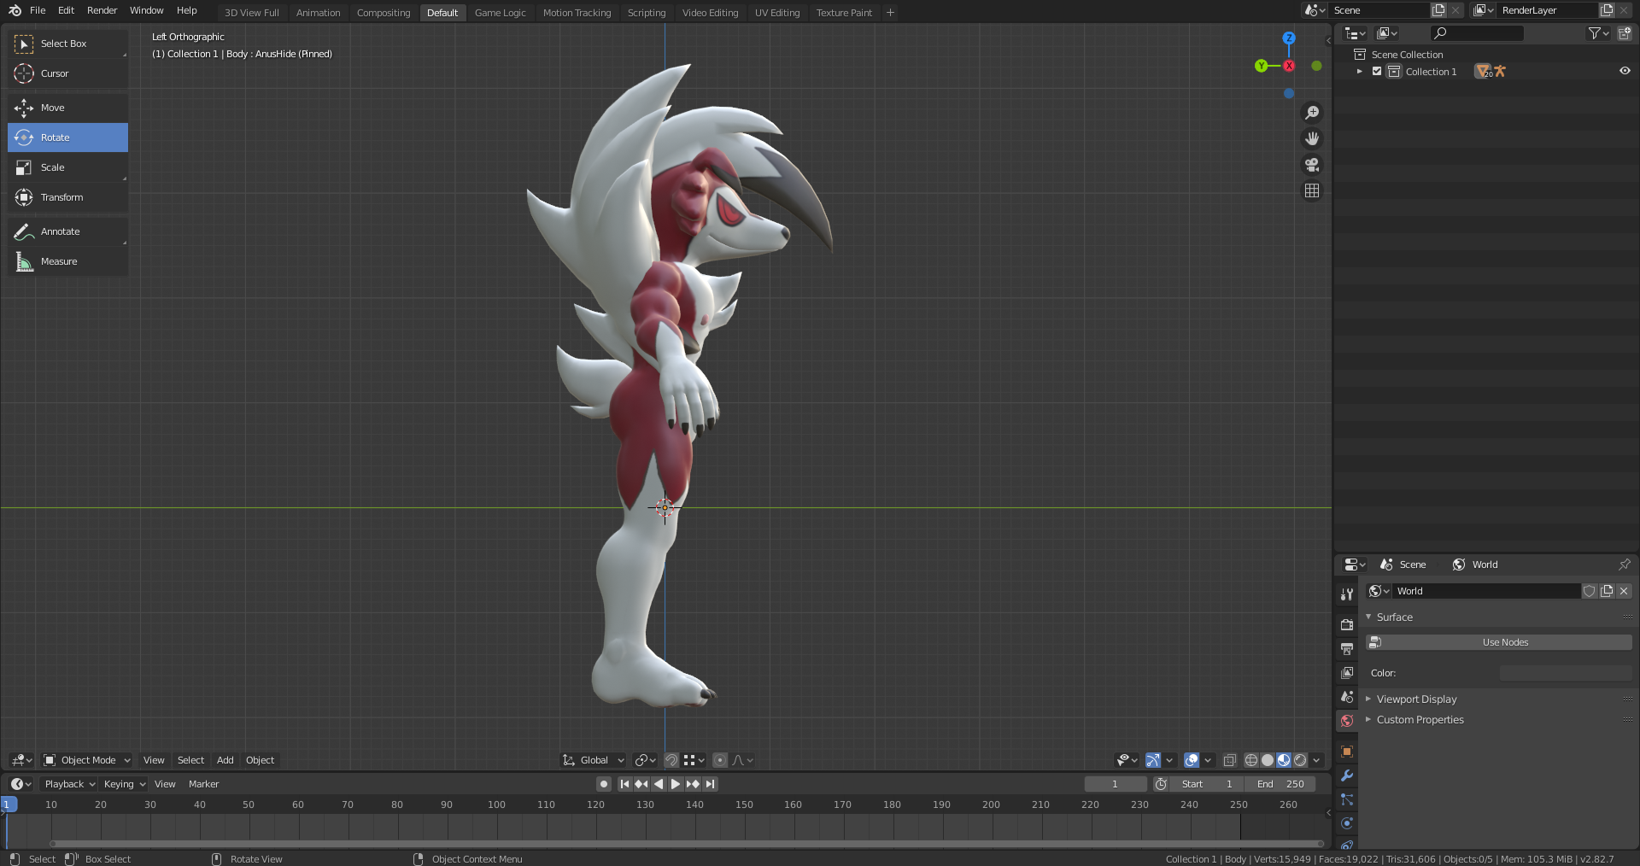This screenshot has height=866, width=1640.
Task: Open the Keying dropdown in timeline
Action: tap(125, 784)
